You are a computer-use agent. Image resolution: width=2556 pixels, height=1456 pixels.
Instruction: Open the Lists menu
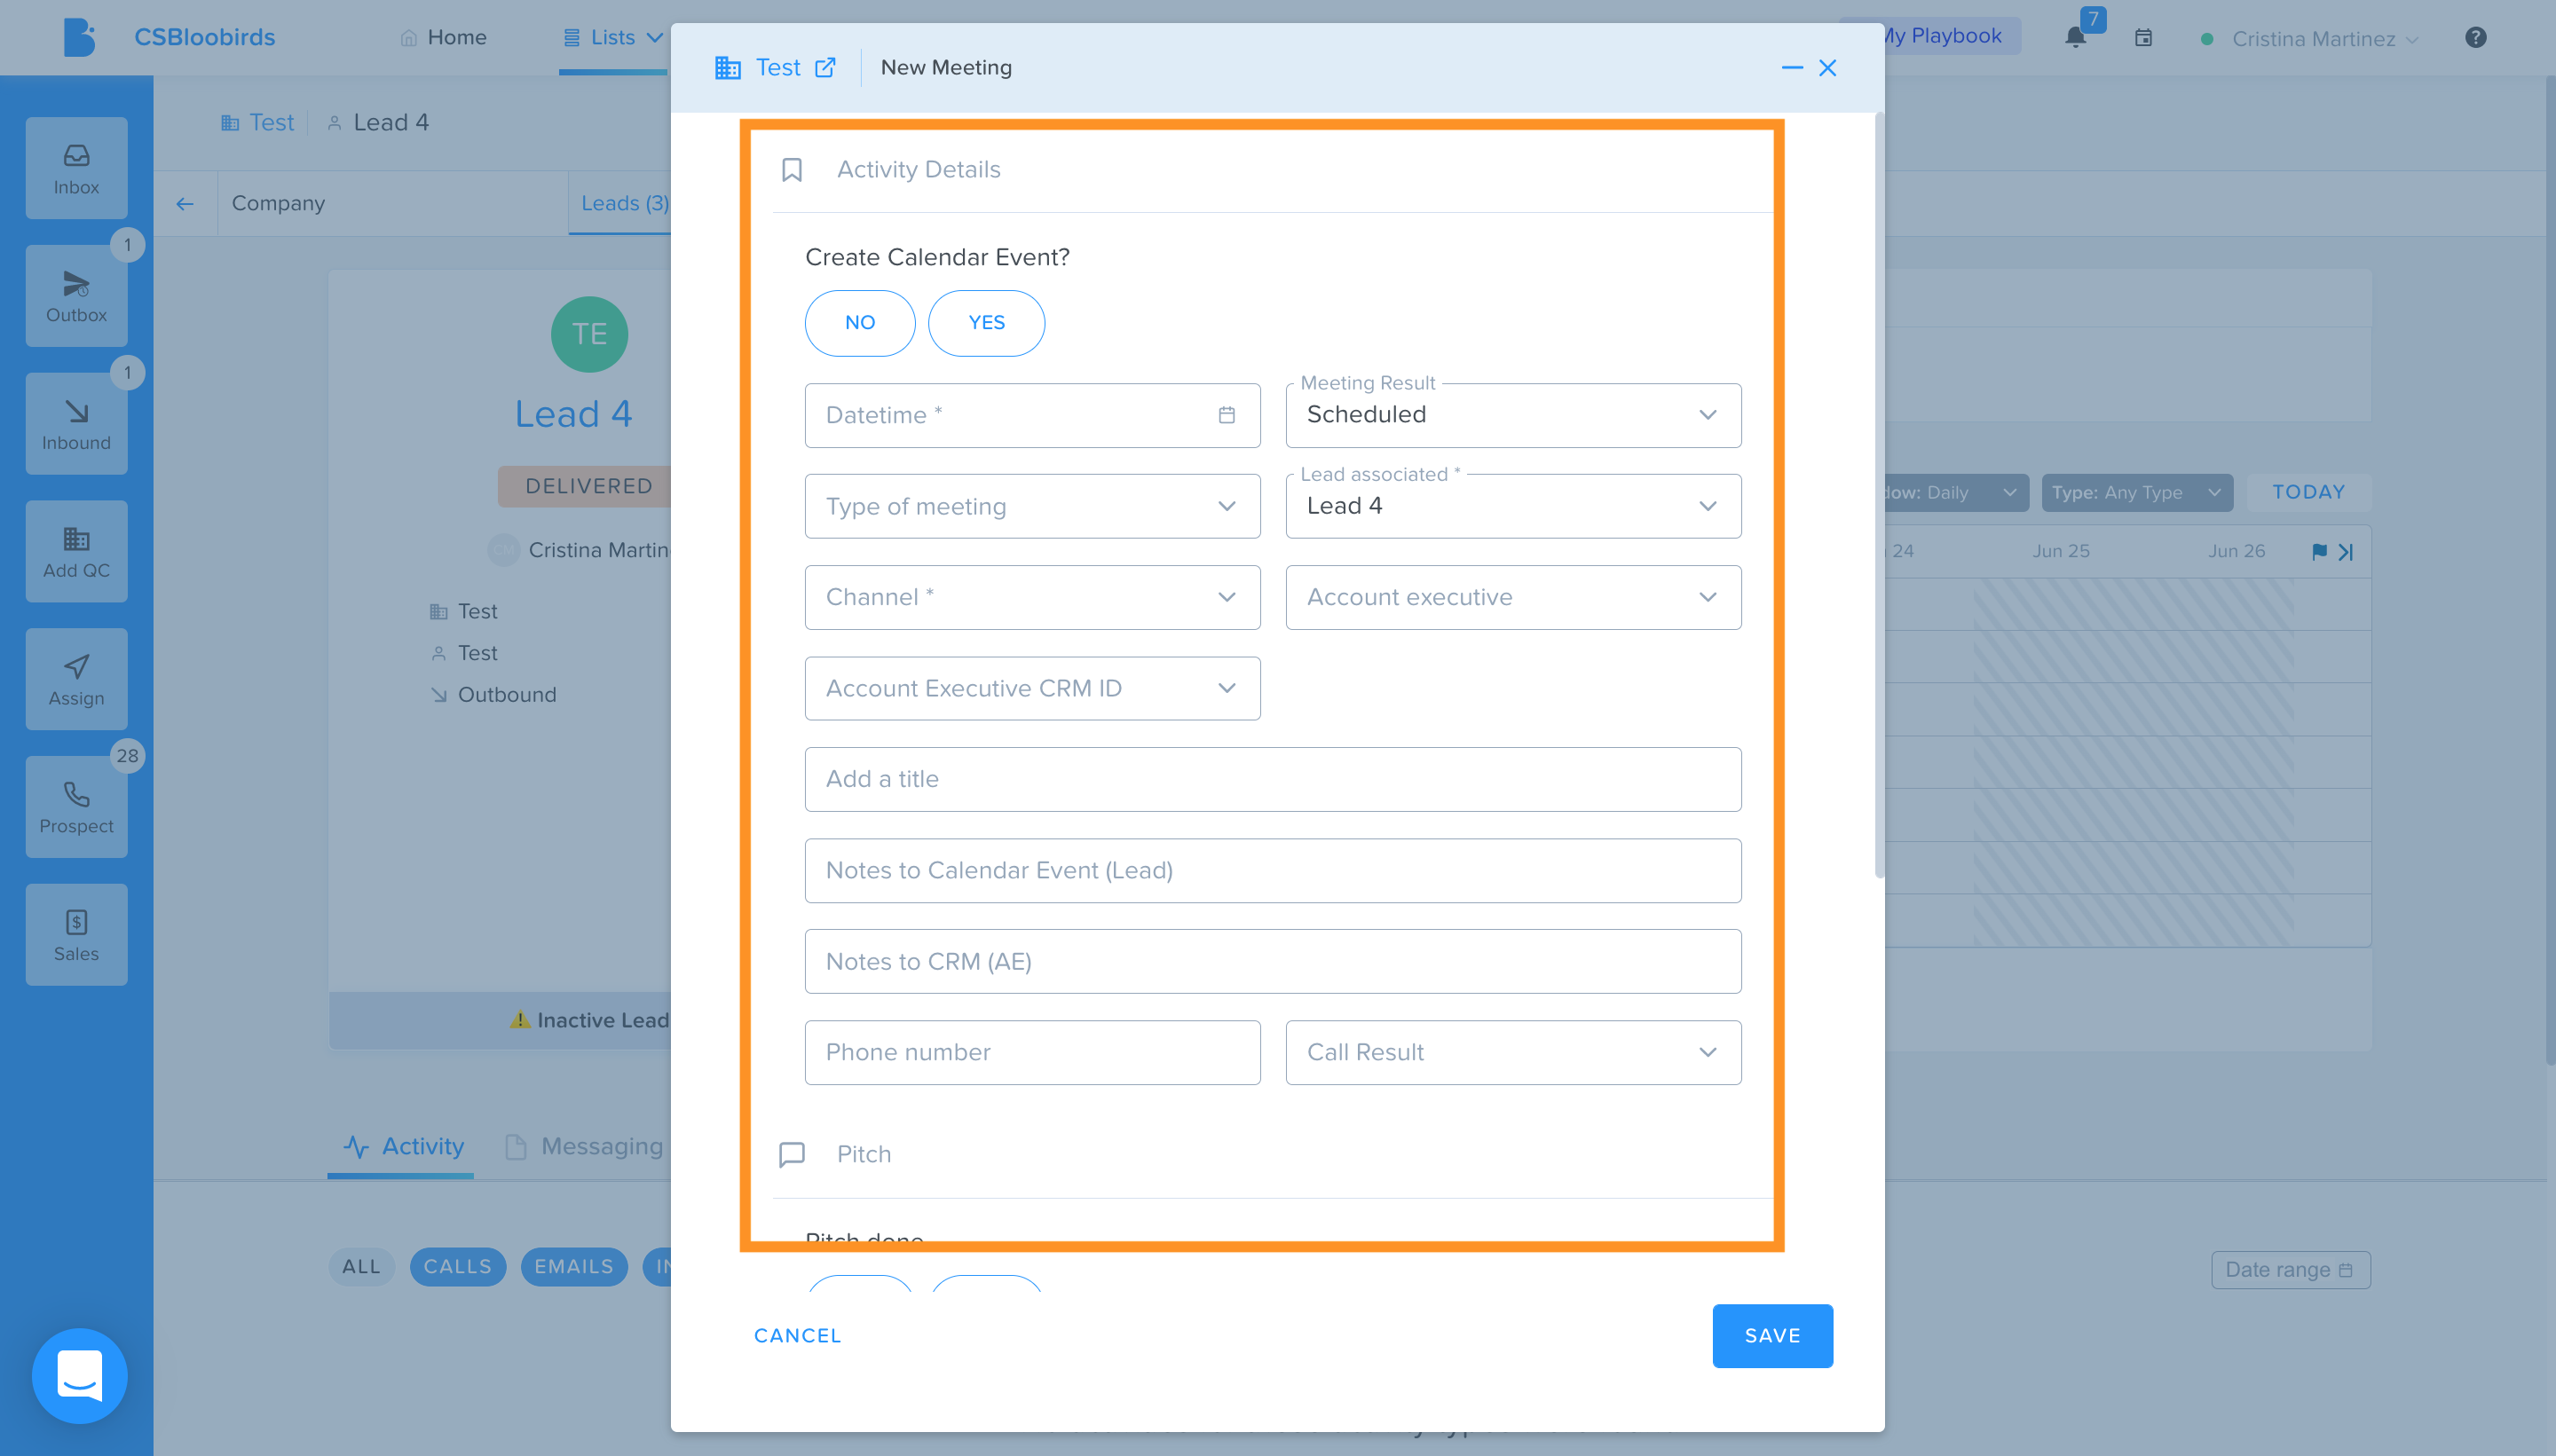613,38
